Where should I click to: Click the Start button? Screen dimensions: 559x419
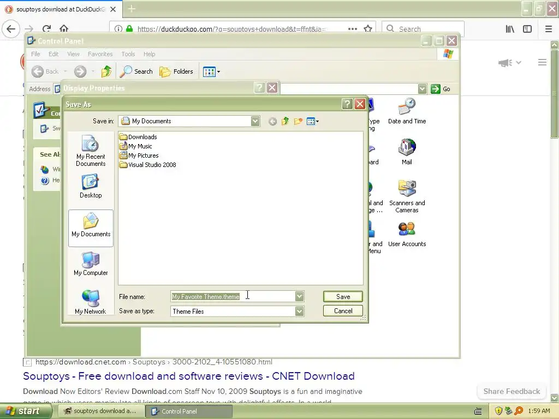pyautogui.click(x=25, y=411)
